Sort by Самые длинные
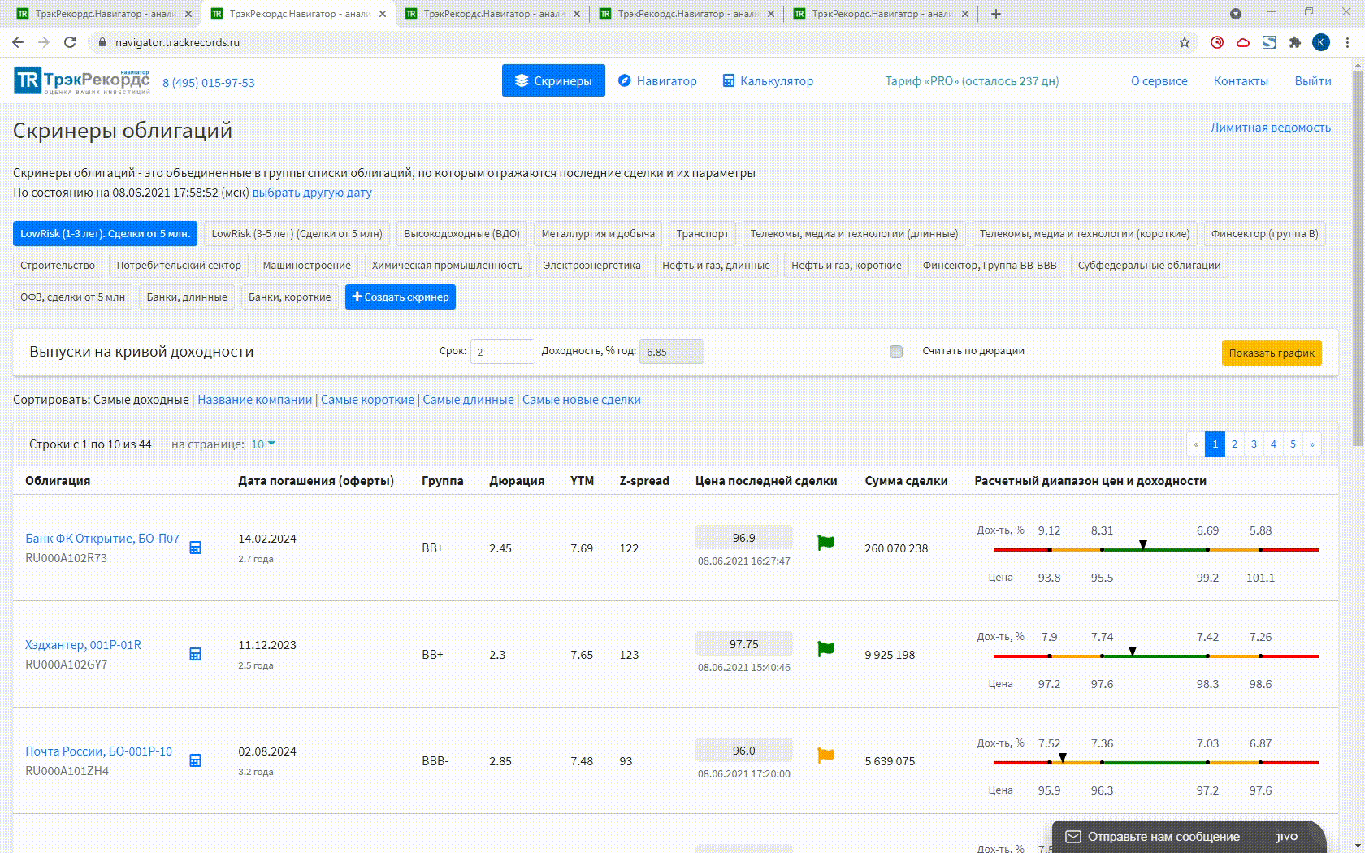 pyautogui.click(x=468, y=400)
